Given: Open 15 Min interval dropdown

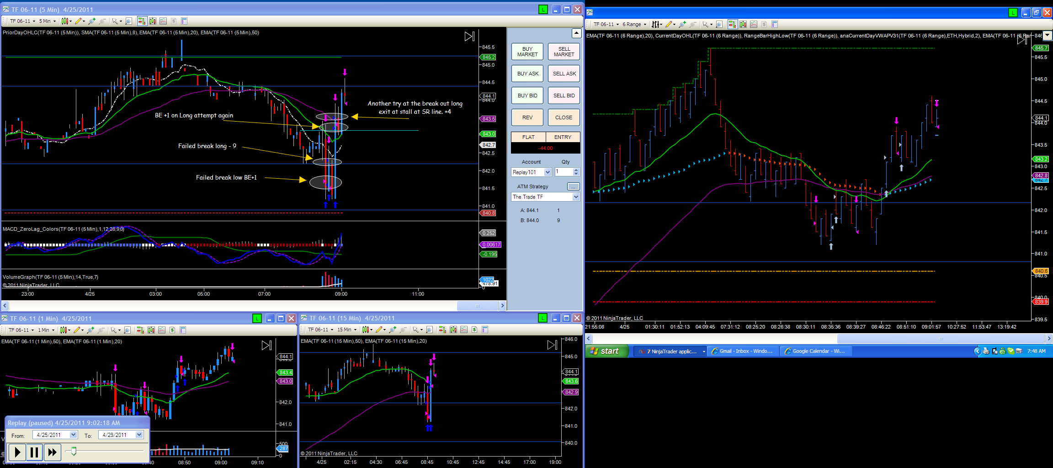Looking at the screenshot, I should tap(347, 330).
